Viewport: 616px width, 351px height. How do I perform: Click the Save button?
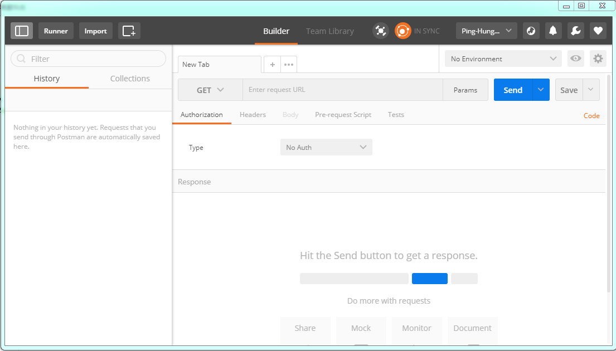tap(569, 90)
